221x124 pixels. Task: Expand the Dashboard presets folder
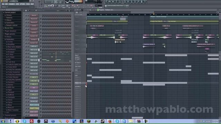click(12, 49)
